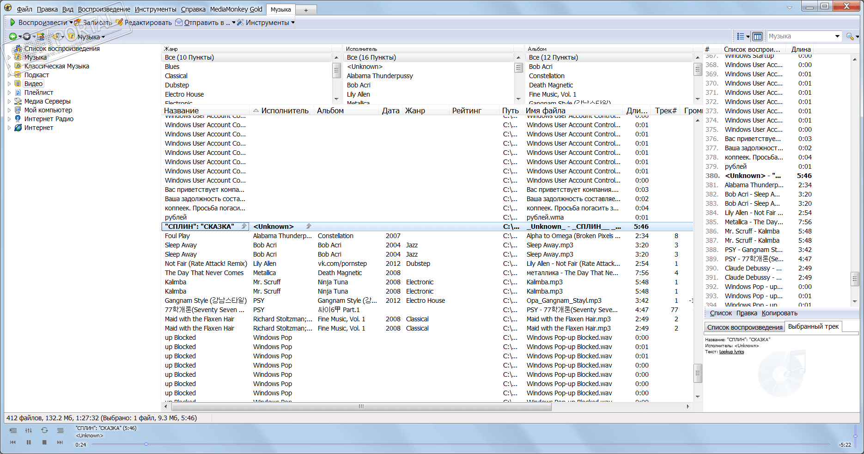This screenshot has width=864, height=454.
Task: Pause the playing track
Action: click(29, 442)
